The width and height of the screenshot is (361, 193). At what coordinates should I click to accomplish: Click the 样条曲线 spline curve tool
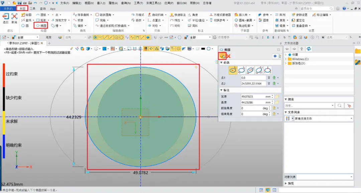tap(83, 15)
